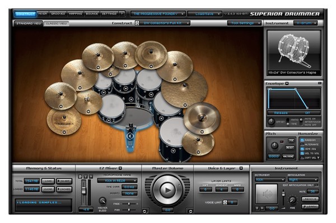This screenshot has width=336, height=223.
Task: Click the Voice Limit stepper arrows
Action: [x=225, y=202]
